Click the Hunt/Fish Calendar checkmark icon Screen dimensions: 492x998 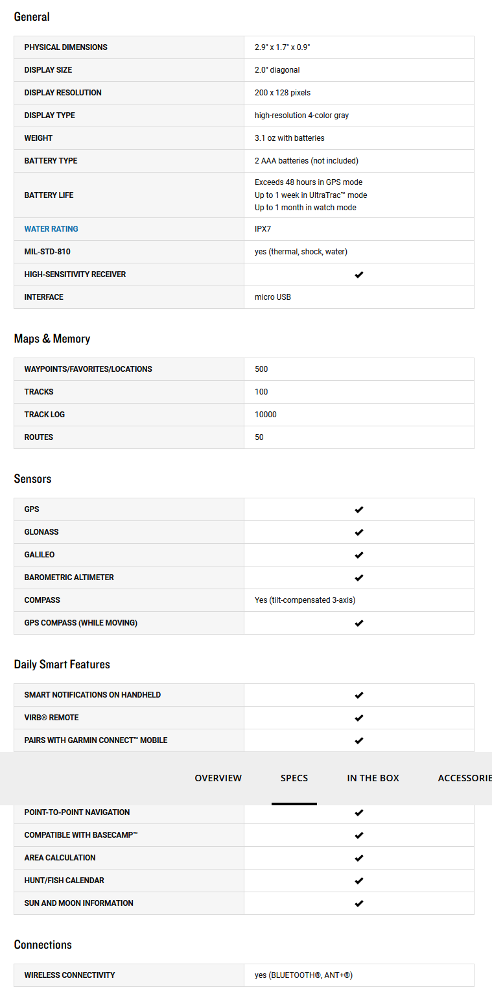coord(359,881)
